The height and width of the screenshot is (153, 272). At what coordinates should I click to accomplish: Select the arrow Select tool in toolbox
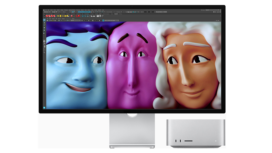coord(45,20)
